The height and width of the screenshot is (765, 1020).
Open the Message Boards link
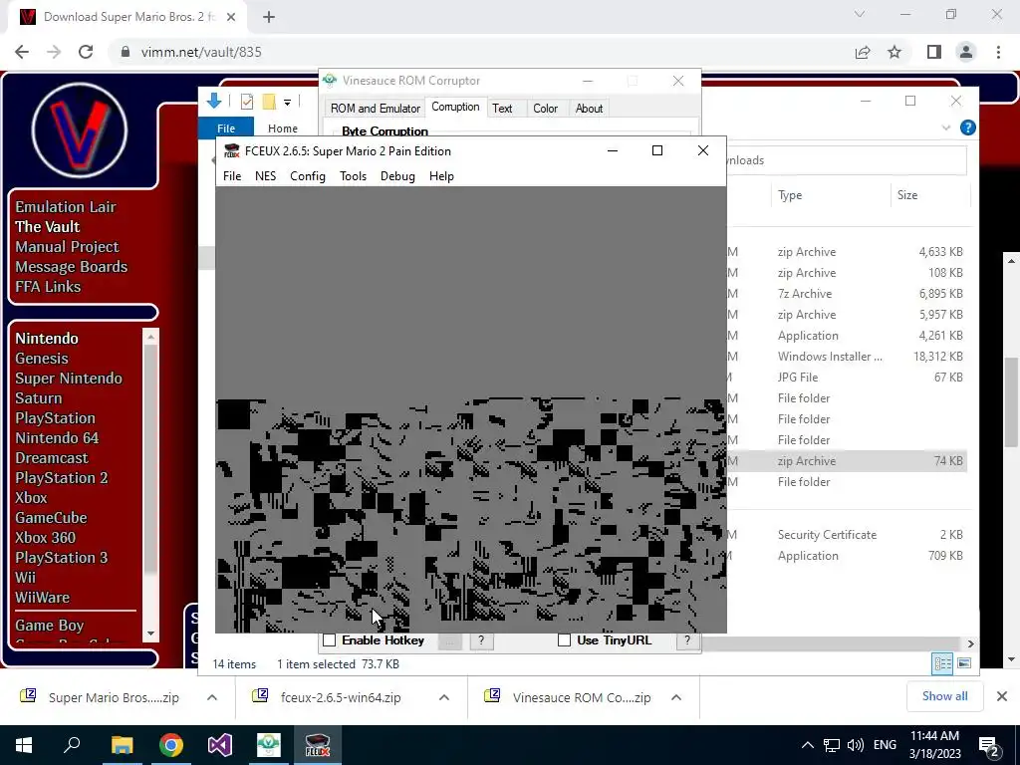point(72,267)
